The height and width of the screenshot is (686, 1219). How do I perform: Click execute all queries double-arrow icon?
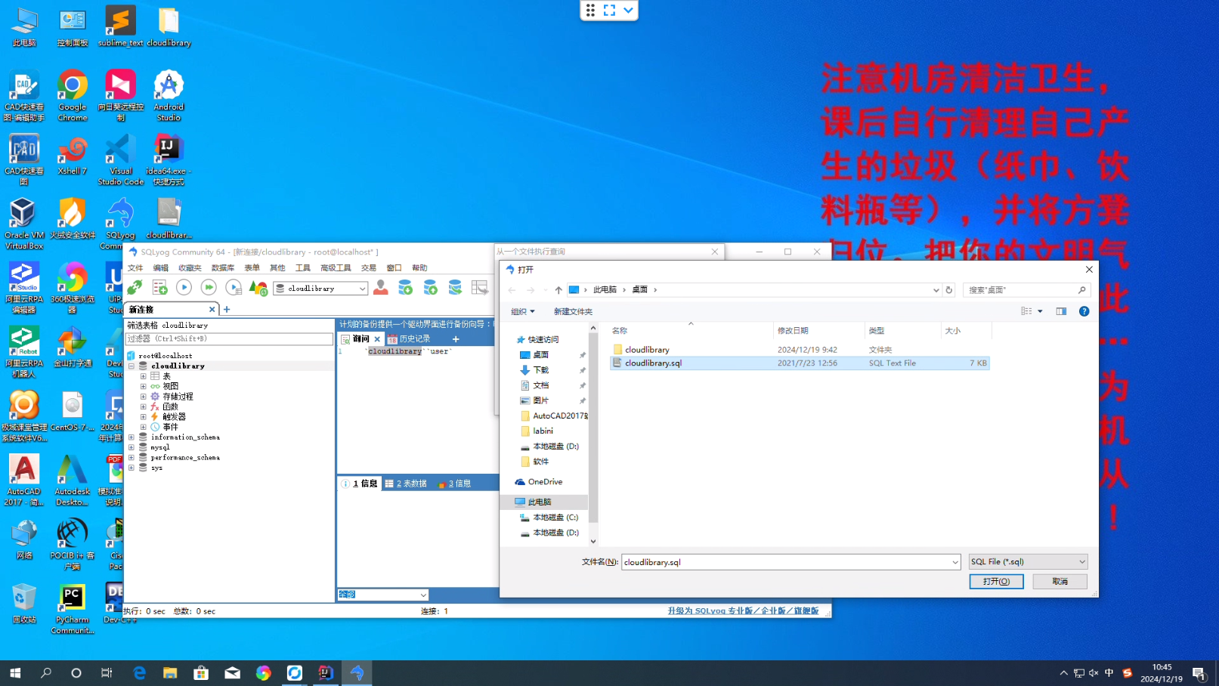(x=209, y=288)
